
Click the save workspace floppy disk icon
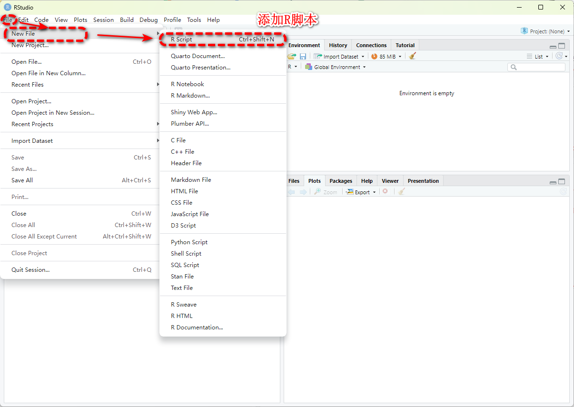[x=303, y=56]
